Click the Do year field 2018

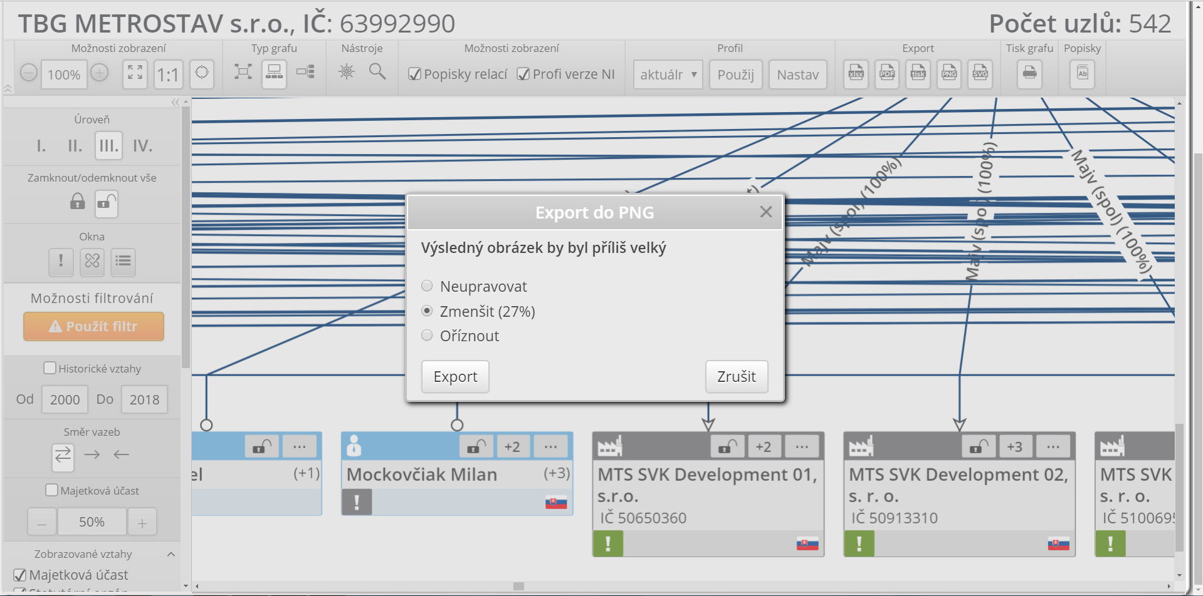(145, 399)
